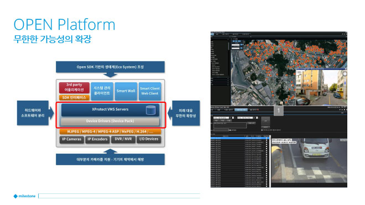Click the DVR / NVR box
Image resolution: width=365 pixels, height=205 pixels.
click(123, 139)
